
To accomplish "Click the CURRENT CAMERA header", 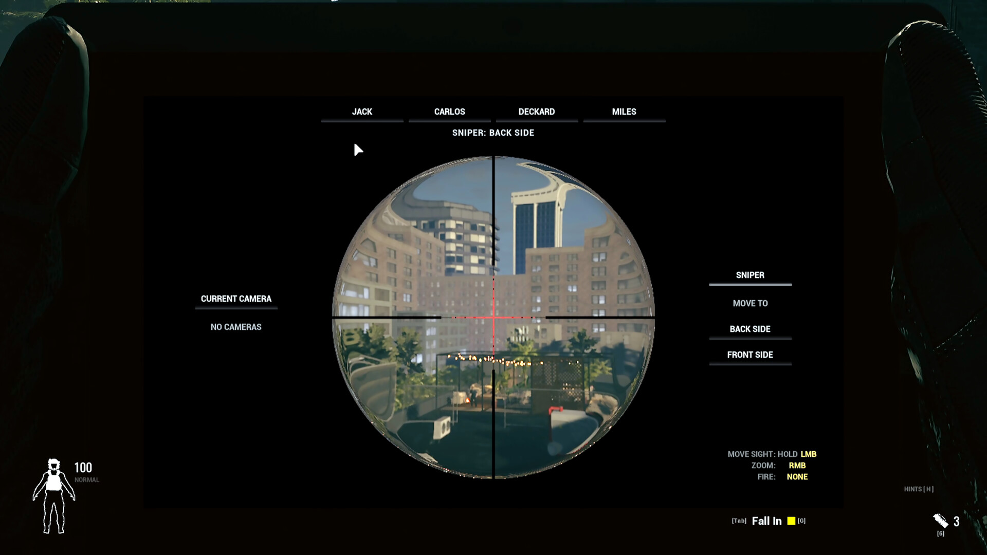I will 236,299.
